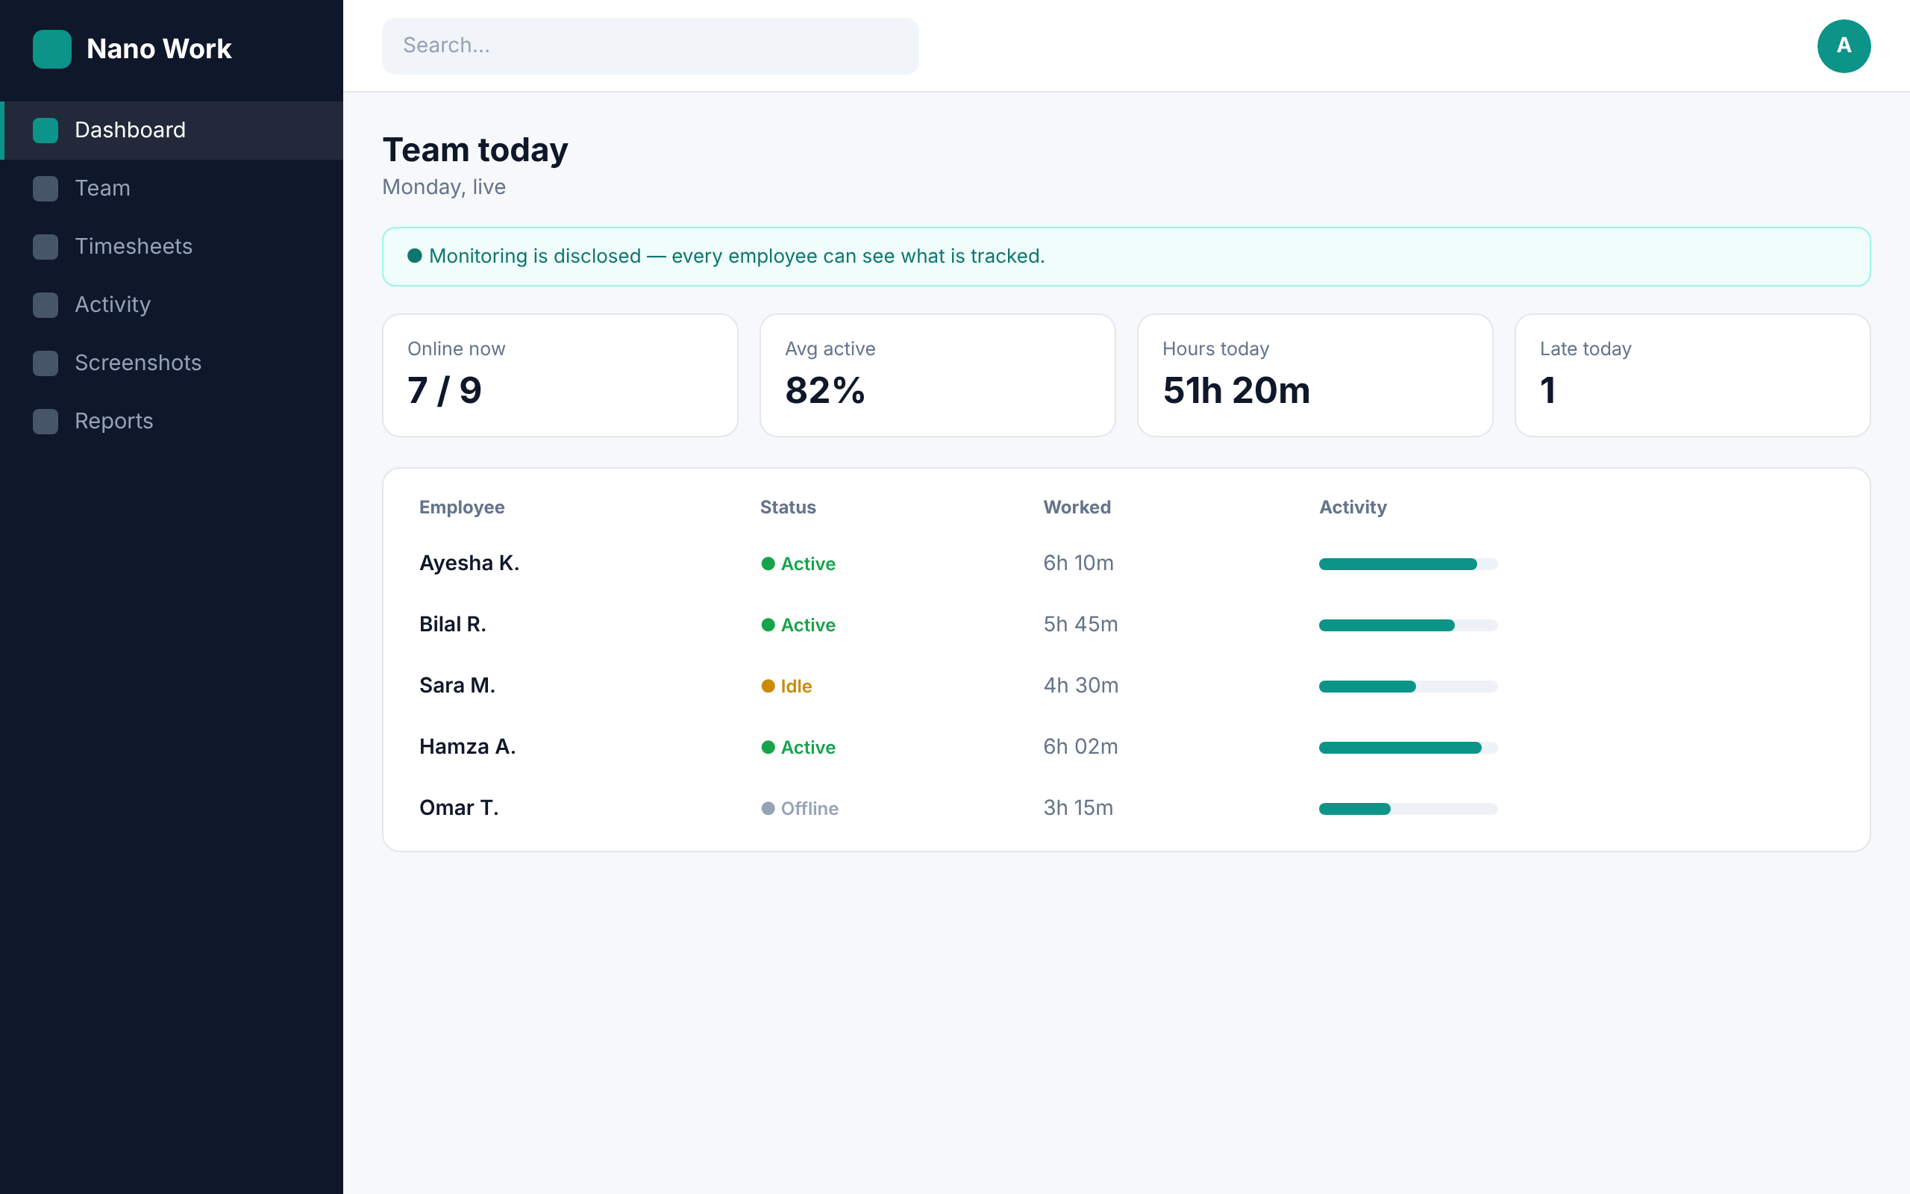Click the 5h 45m worked value
1910x1194 pixels.
pos(1080,625)
